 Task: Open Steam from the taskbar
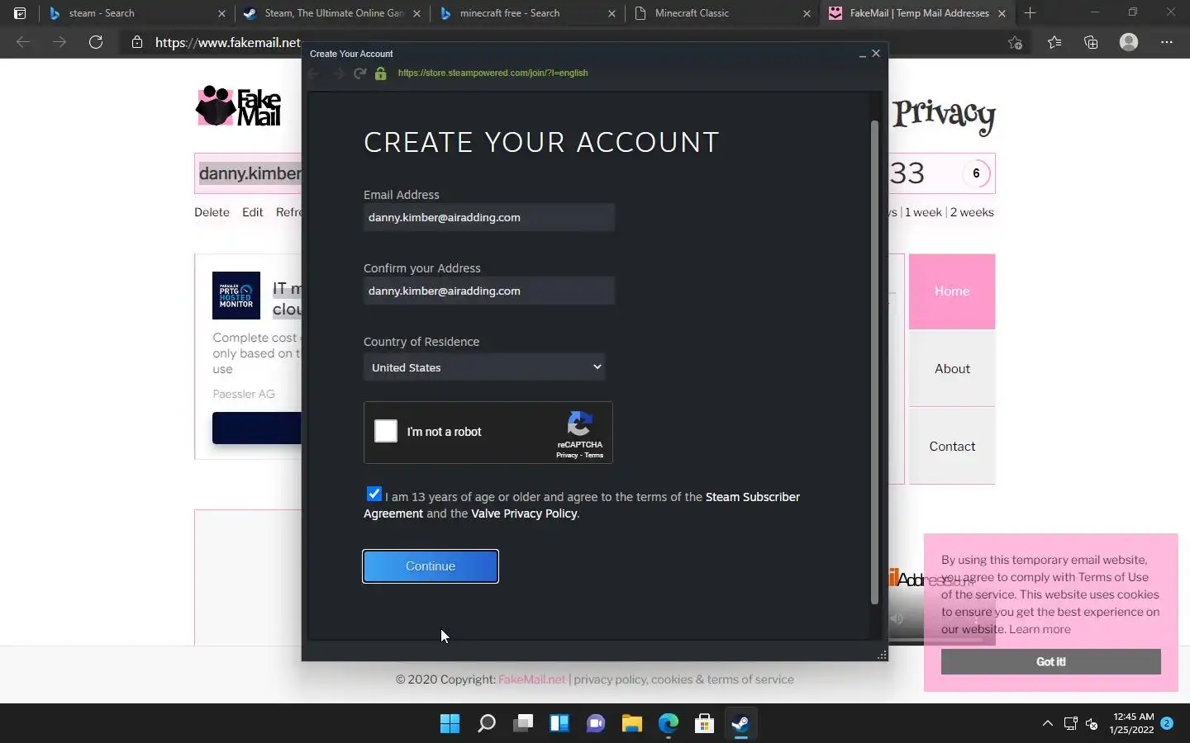pos(740,724)
